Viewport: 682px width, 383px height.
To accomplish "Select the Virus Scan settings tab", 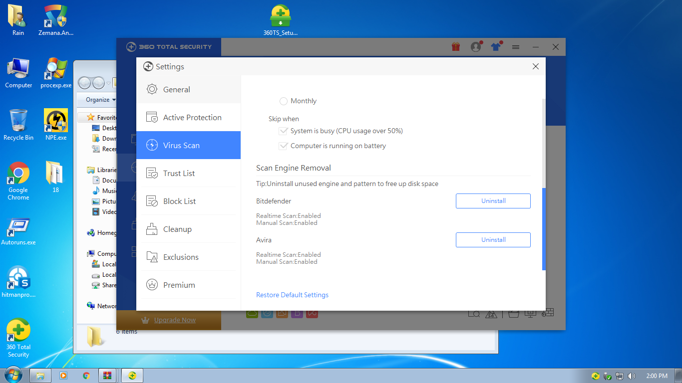I will point(188,145).
